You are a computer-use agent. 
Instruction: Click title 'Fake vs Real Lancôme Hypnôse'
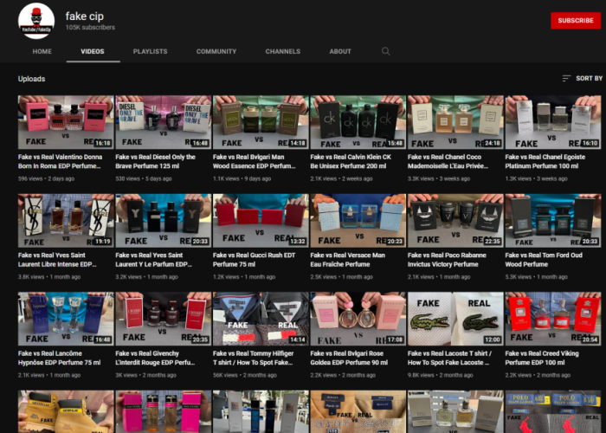[x=60, y=358]
